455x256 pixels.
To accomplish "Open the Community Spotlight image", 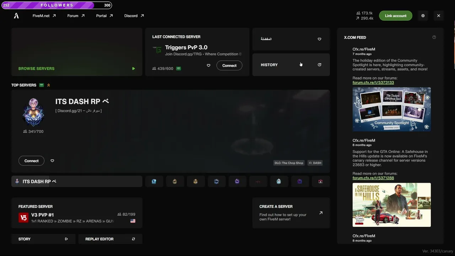I will click(392, 109).
